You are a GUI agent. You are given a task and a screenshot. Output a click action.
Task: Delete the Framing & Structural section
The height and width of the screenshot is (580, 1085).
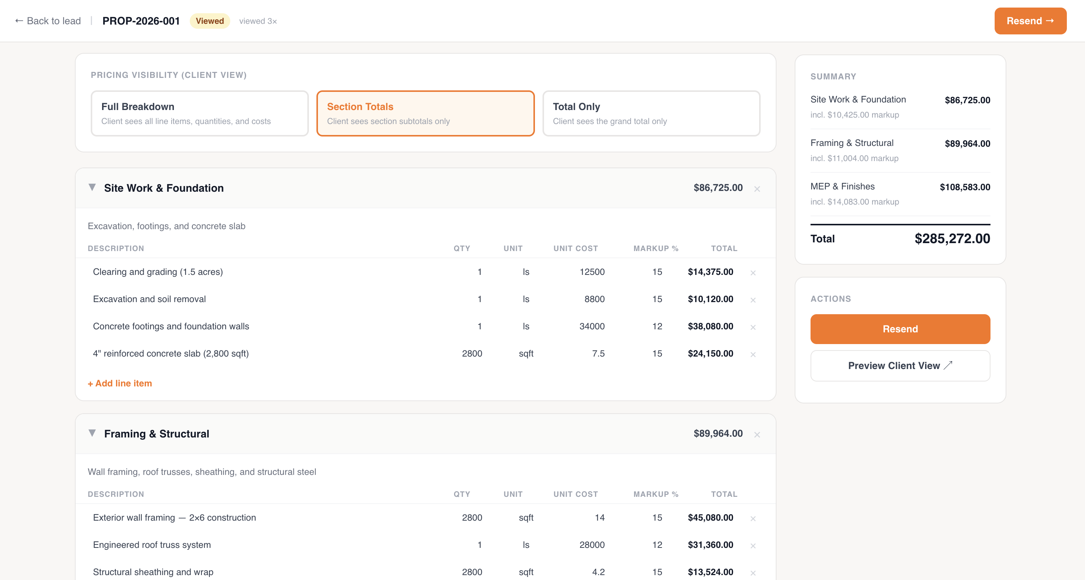[x=758, y=434]
